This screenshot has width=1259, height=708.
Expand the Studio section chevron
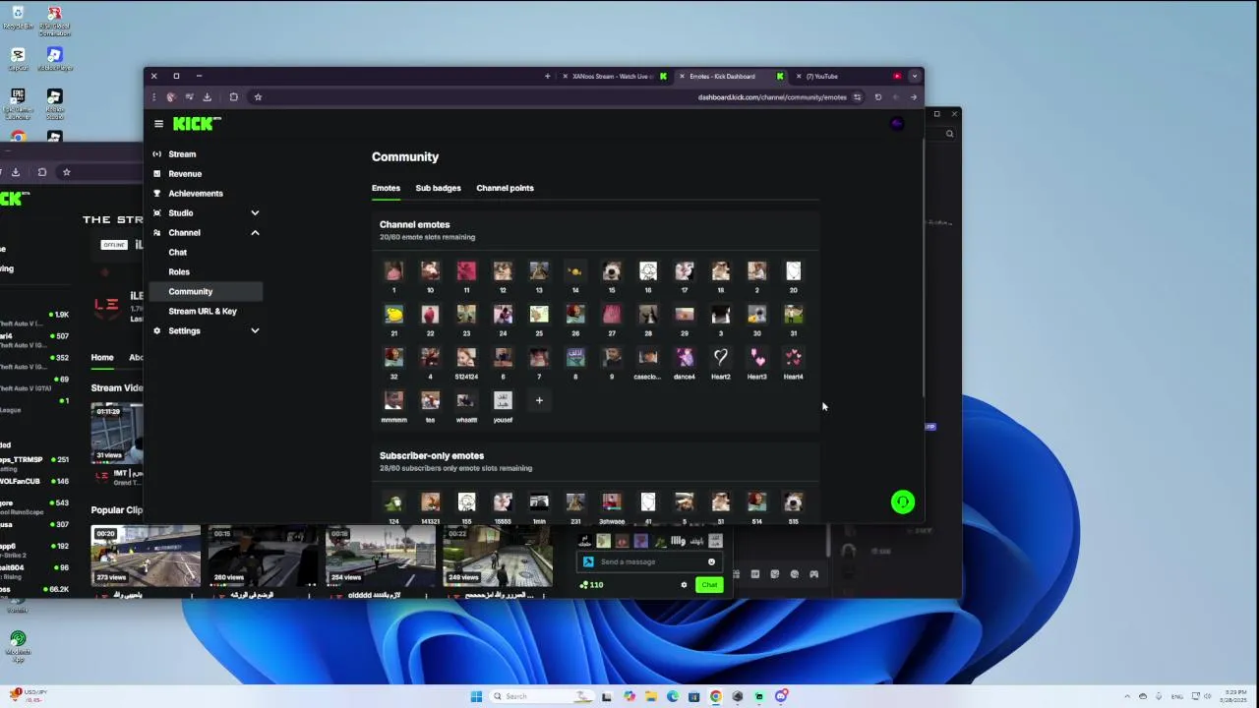coord(255,213)
